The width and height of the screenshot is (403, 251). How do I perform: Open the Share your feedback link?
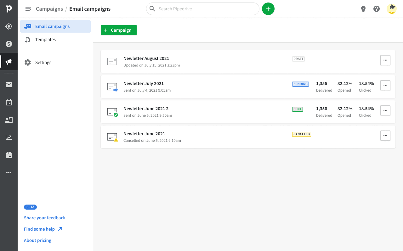click(44, 217)
